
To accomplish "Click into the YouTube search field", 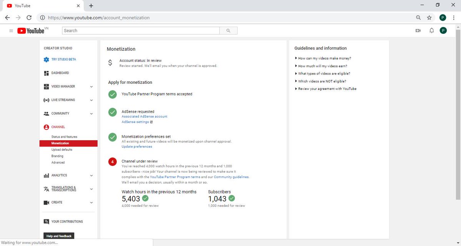I will [141, 31].
